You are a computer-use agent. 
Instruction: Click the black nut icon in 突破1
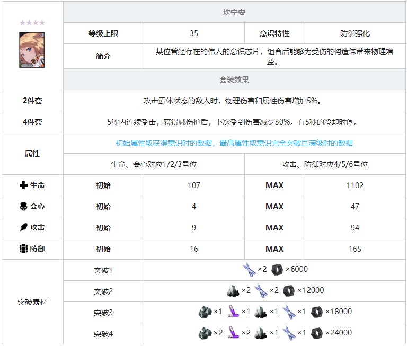277,270
